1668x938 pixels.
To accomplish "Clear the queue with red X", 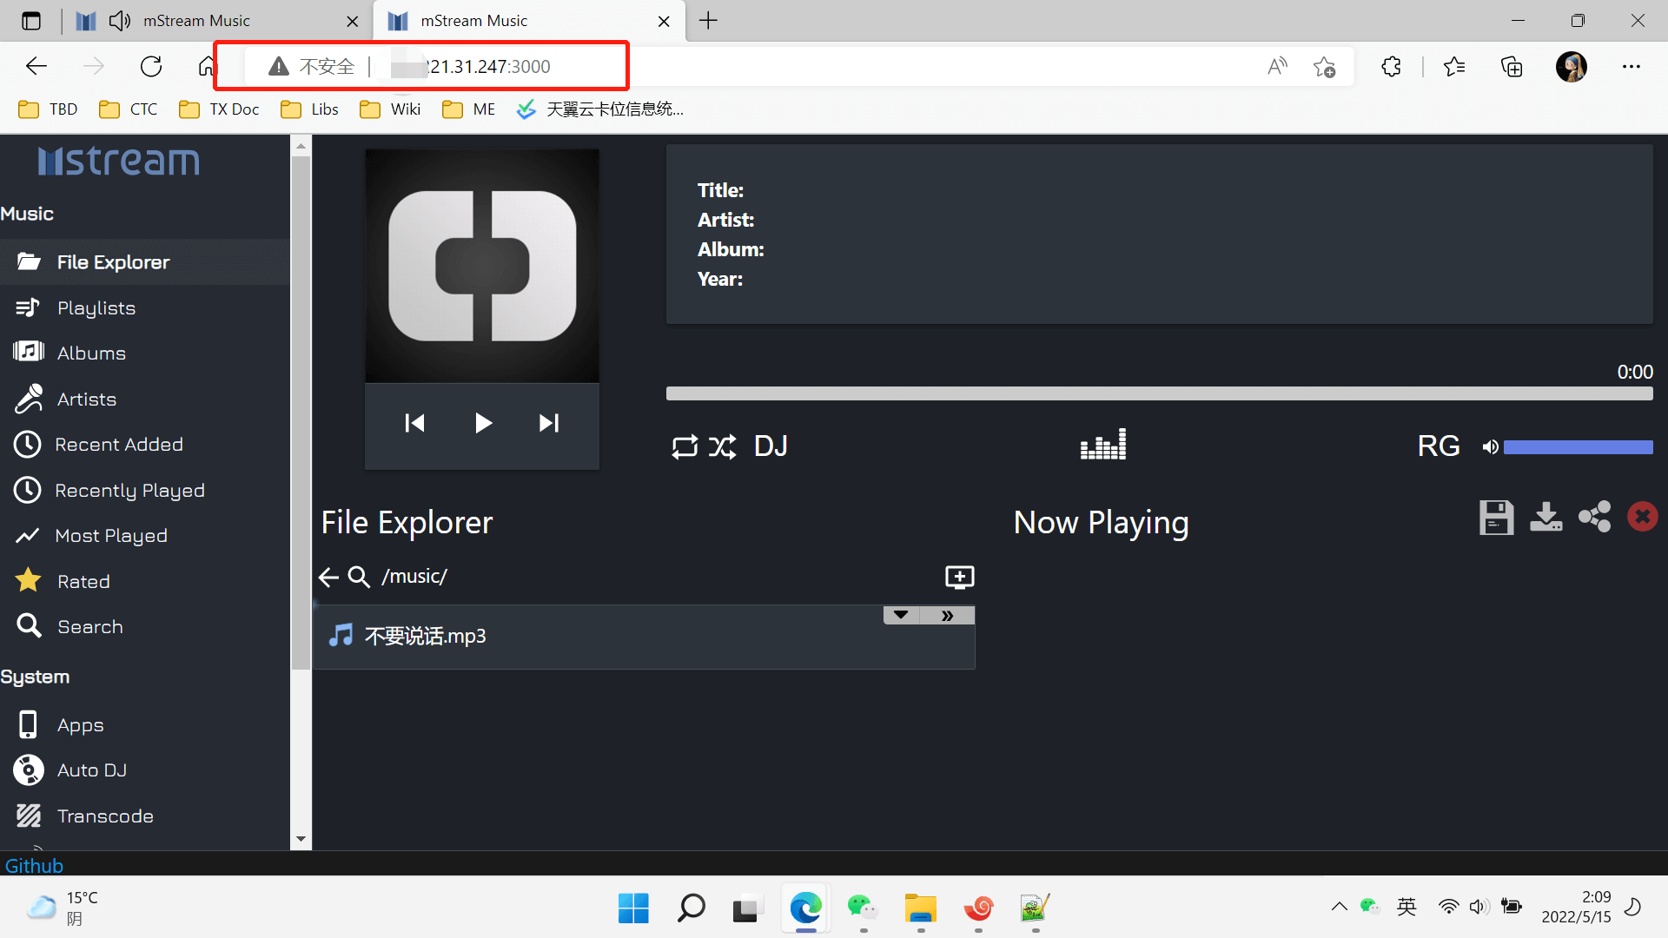I will point(1642,517).
